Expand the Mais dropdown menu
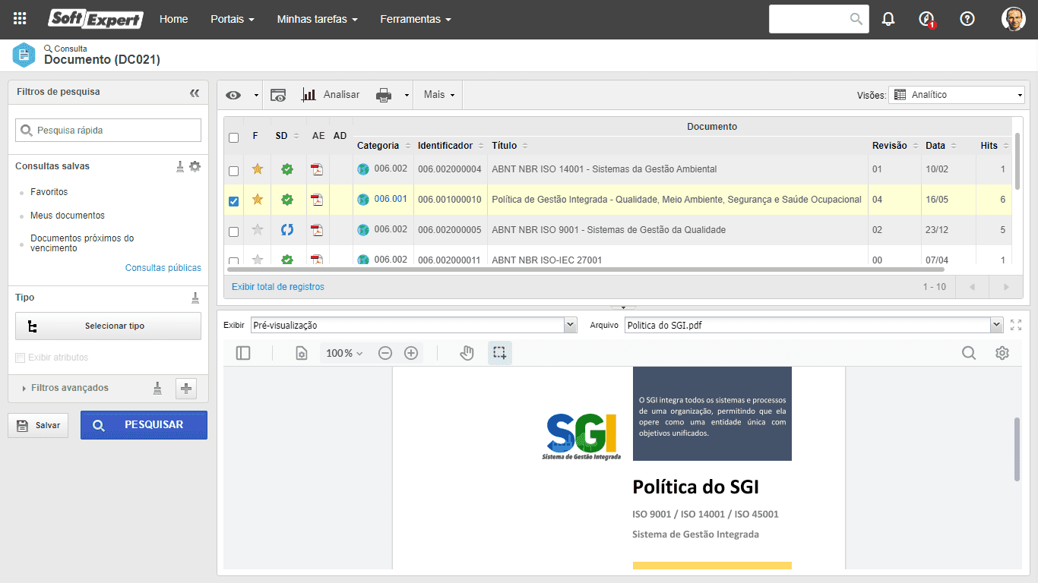This screenshot has height=583, width=1038. coord(439,95)
